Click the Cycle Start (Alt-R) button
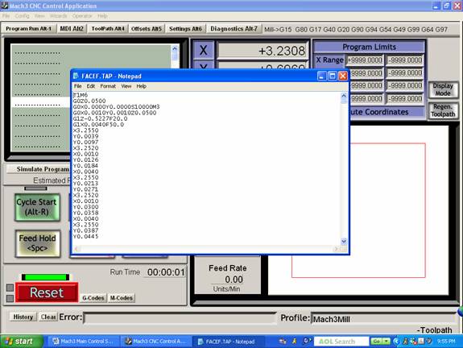 [37, 207]
